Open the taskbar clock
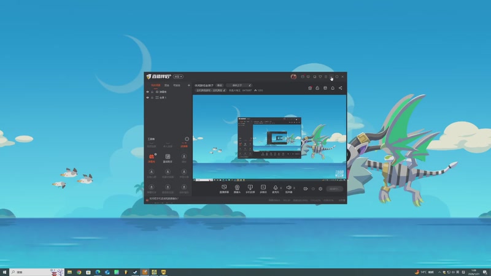The image size is (491, 276). (474, 272)
